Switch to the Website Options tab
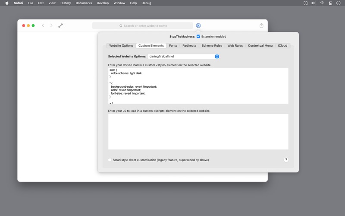Image resolution: width=345 pixels, height=216 pixels. [121, 46]
